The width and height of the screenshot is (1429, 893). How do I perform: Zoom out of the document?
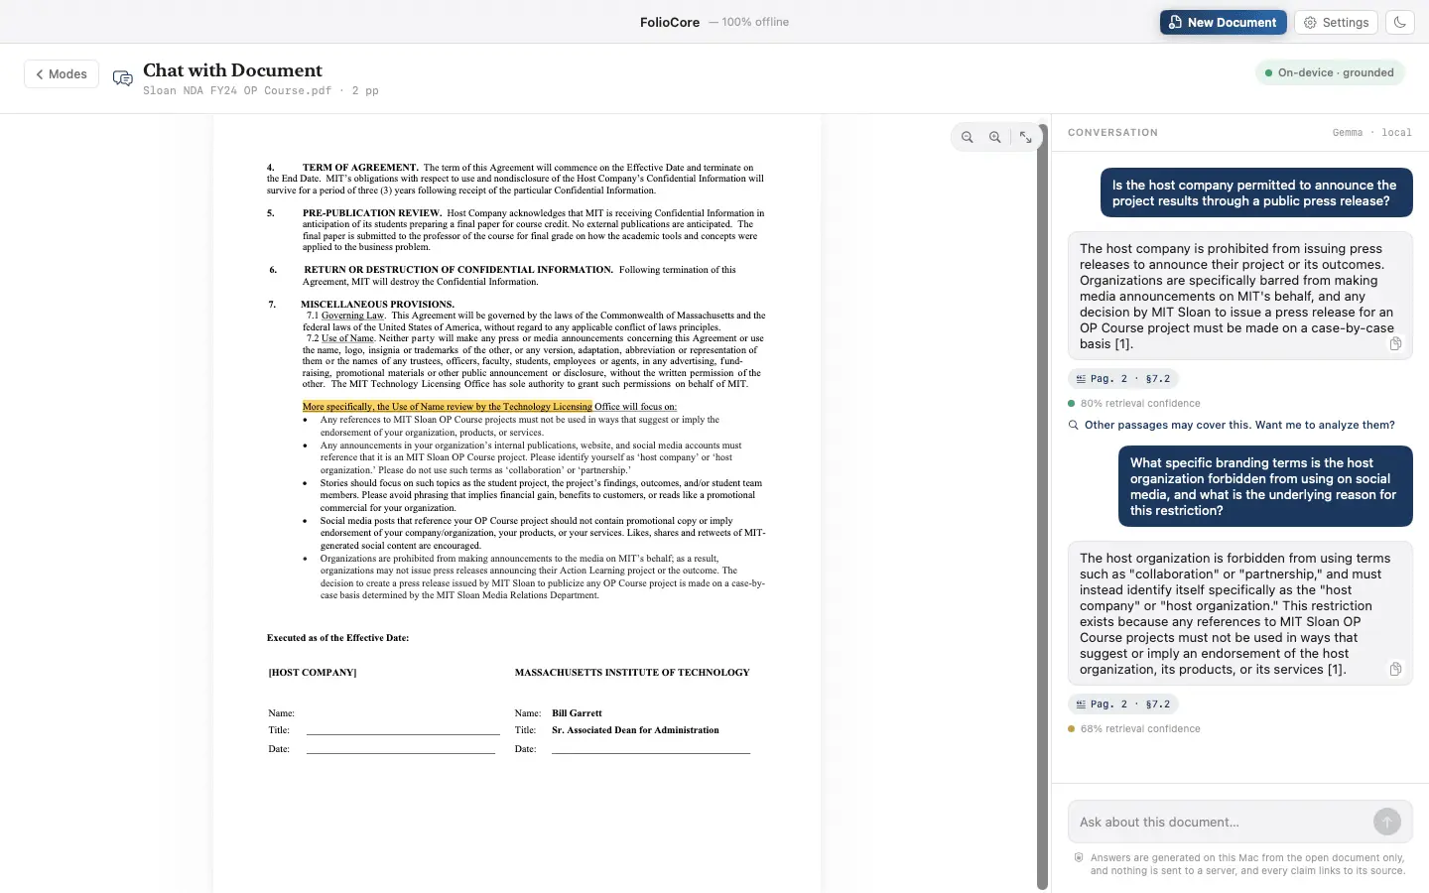pos(968,138)
